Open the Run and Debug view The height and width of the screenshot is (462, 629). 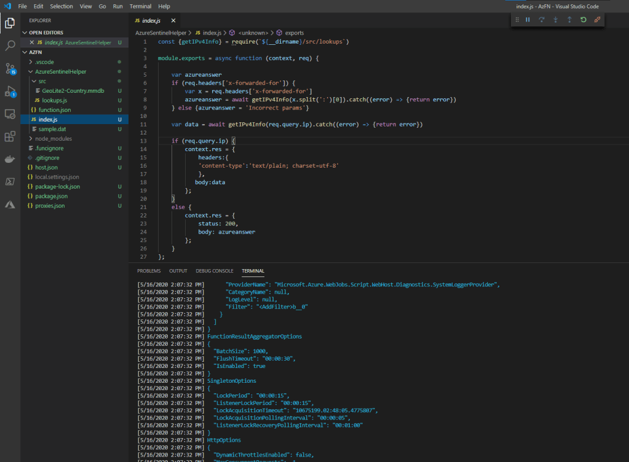[10, 92]
